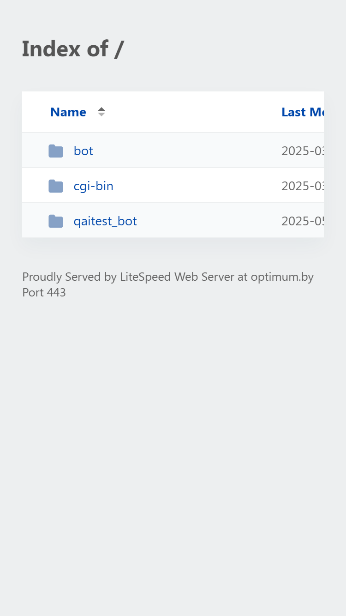This screenshot has height=616, width=346.
Task: Click the modified date in the bot row
Action: click(x=303, y=151)
